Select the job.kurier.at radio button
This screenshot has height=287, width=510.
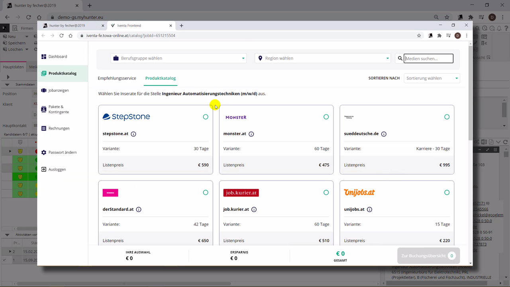coord(326,193)
